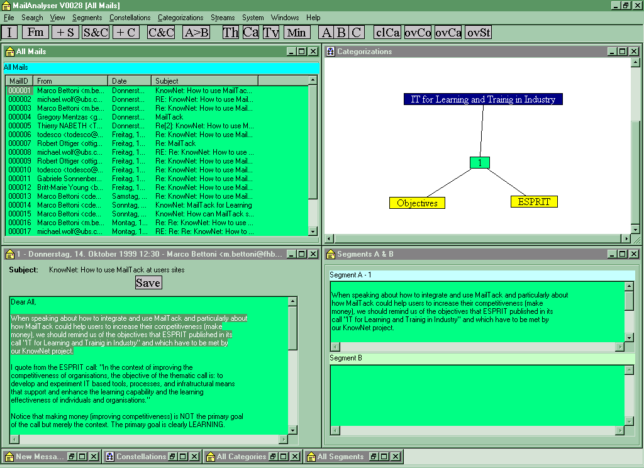Open the Search menu
644x468 pixels.
(32, 18)
